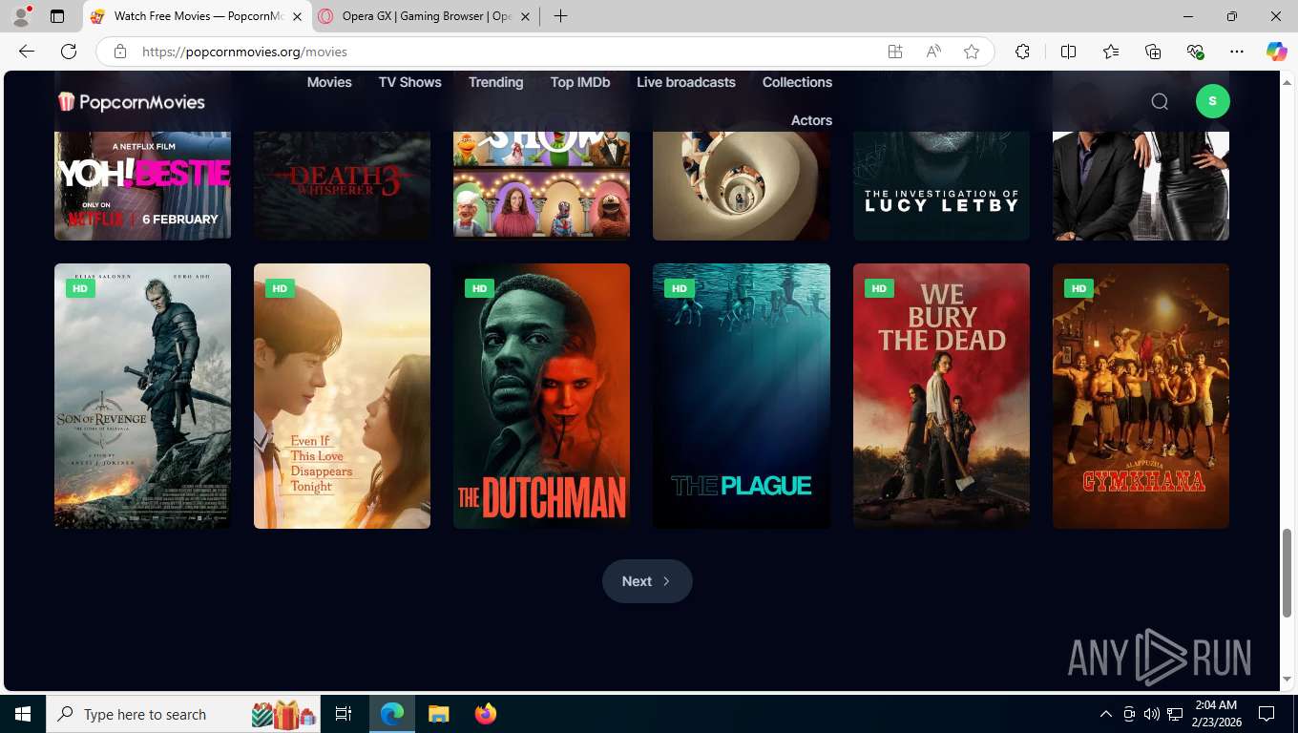The height and width of the screenshot is (733, 1298).
Task: Open Browser essentials heart icon
Action: 1195,52
